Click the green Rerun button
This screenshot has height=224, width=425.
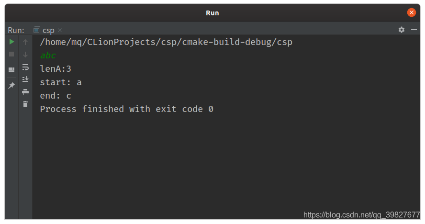click(x=11, y=42)
